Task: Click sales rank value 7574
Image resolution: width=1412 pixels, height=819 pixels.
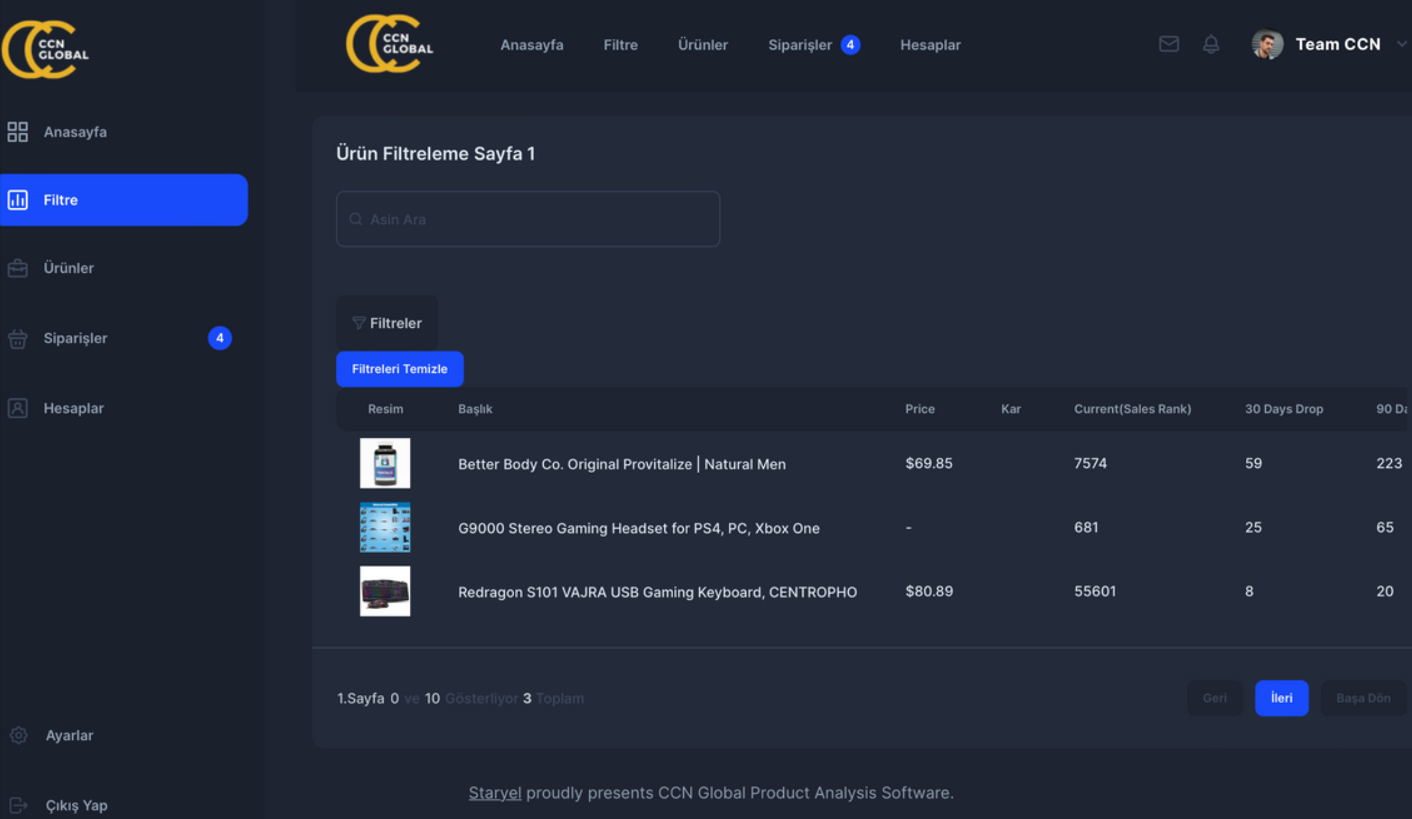Action: [1090, 463]
